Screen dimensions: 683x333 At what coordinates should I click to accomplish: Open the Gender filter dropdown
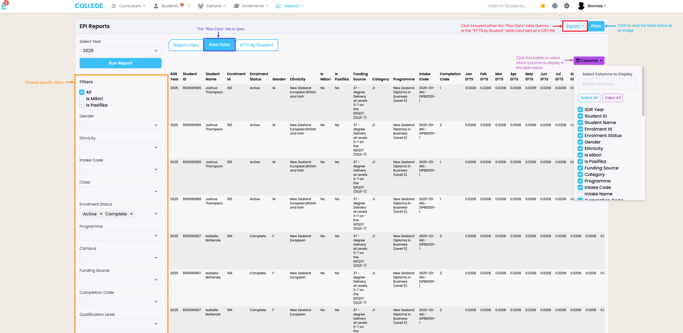pos(120,125)
